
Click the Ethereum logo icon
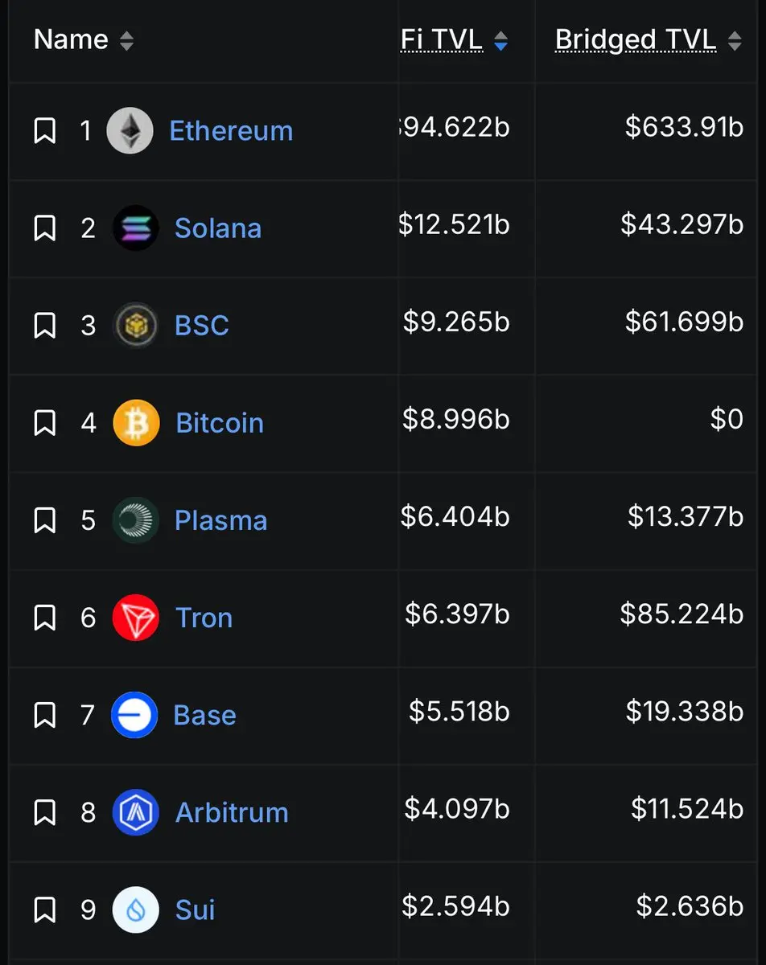coord(130,130)
